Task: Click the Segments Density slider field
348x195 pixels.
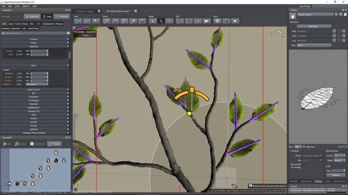Action: (39, 51)
